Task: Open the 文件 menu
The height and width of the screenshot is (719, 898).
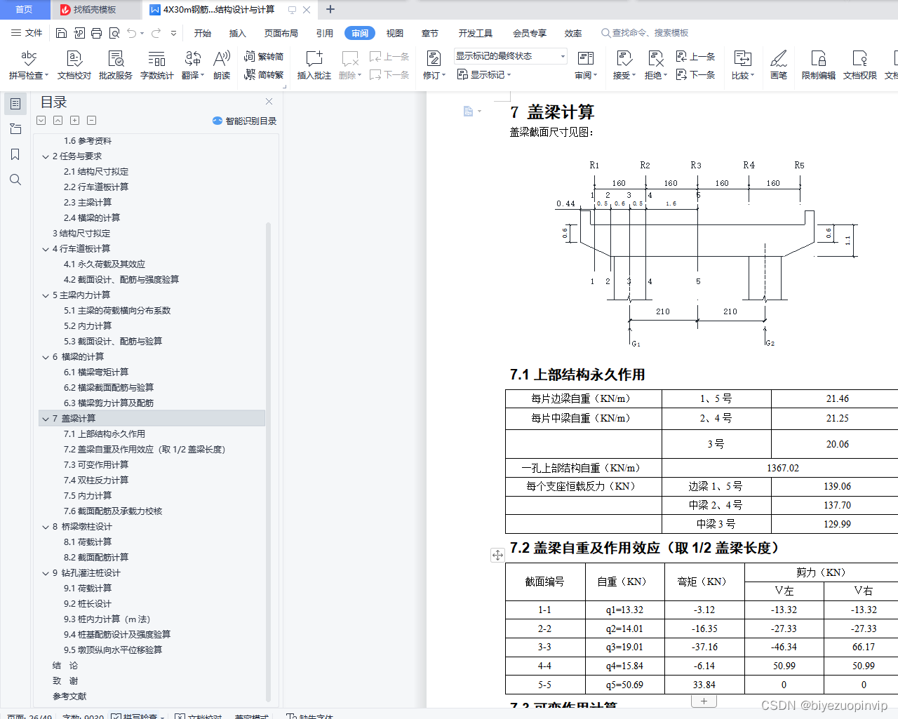Action: pyautogui.click(x=27, y=33)
